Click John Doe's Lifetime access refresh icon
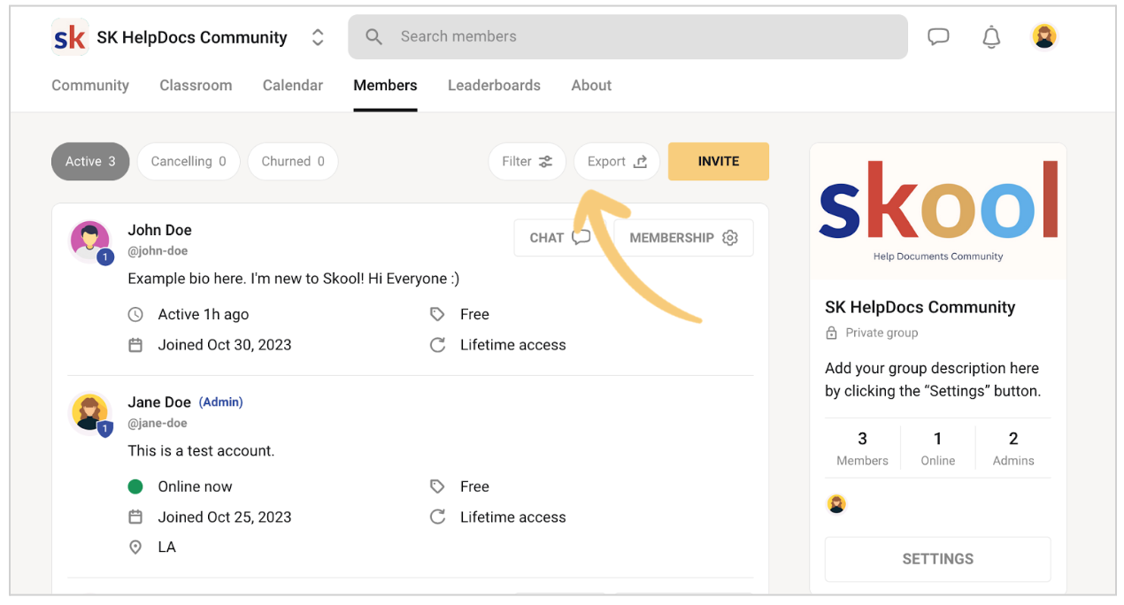This screenshot has width=1124, height=605. pos(437,345)
